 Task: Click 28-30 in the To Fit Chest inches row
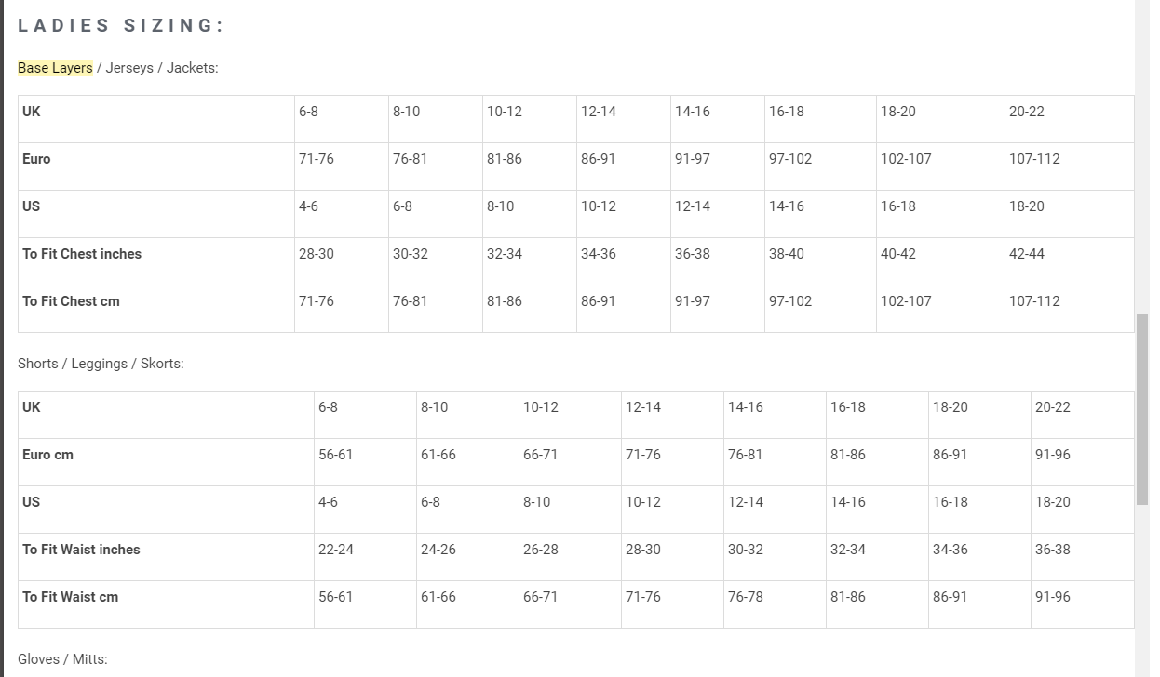(316, 254)
